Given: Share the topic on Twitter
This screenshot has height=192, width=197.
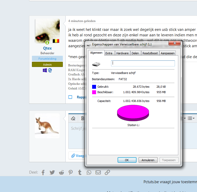Looking at the screenshot, I should tap(52, 172).
